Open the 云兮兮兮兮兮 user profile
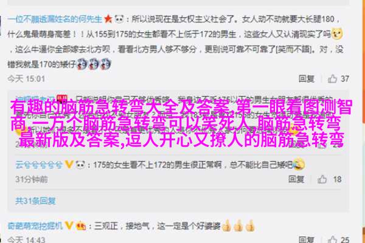365x243 pixels. [39, 165]
